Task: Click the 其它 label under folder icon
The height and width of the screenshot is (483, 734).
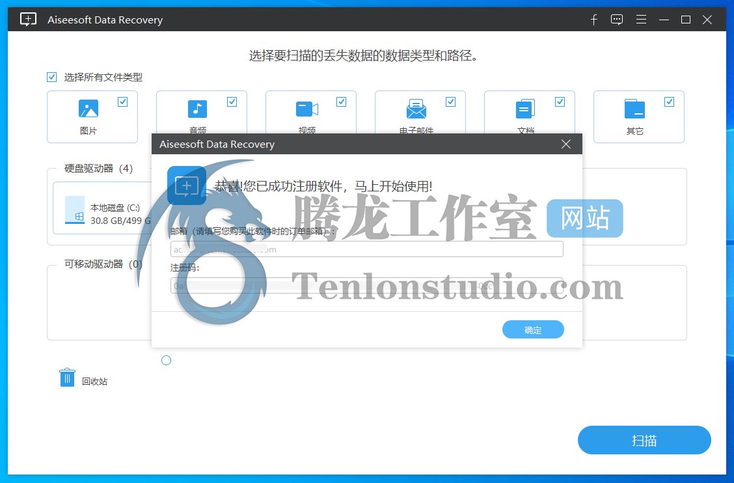Action: pyautogui.click(x=634, y=131)
